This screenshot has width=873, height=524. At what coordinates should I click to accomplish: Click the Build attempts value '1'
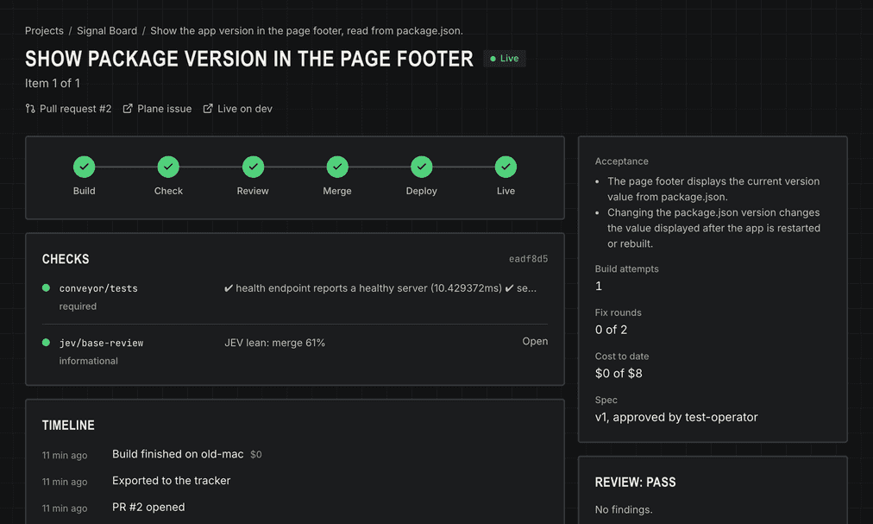pos(599,286)
